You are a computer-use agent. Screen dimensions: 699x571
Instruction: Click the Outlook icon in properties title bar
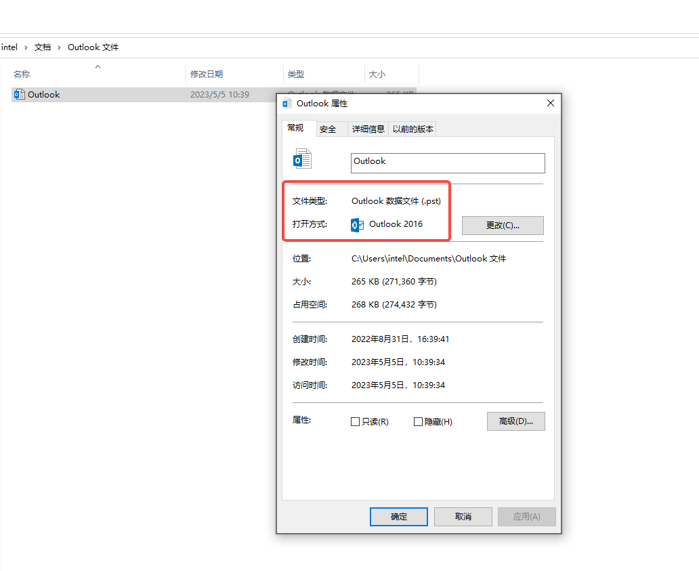coord(287,104)
